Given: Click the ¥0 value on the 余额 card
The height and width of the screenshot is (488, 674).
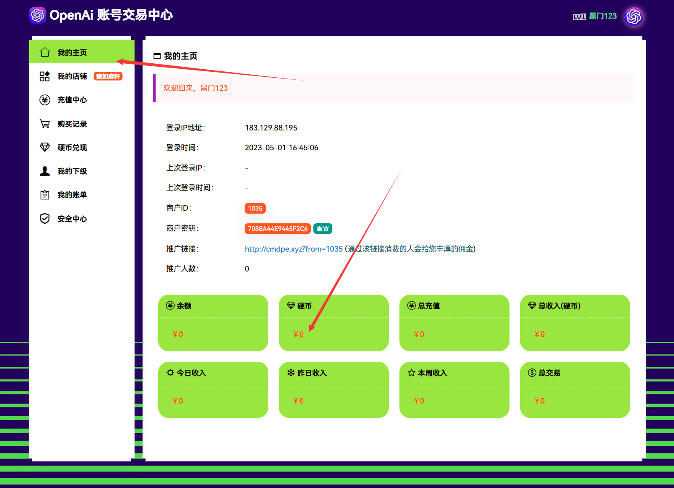Looking at the screenshot, I should [x=178, y=334].
